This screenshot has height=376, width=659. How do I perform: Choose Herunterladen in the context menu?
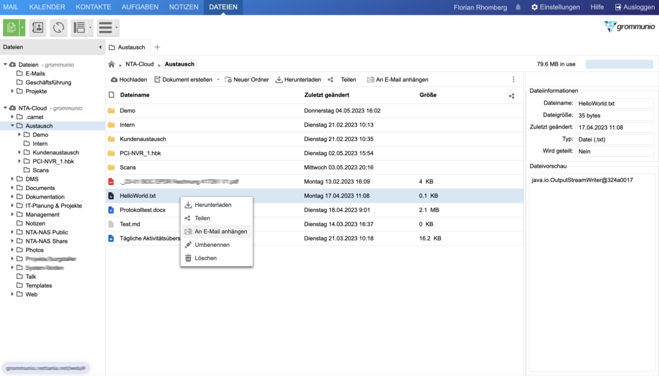coord(216,205)
